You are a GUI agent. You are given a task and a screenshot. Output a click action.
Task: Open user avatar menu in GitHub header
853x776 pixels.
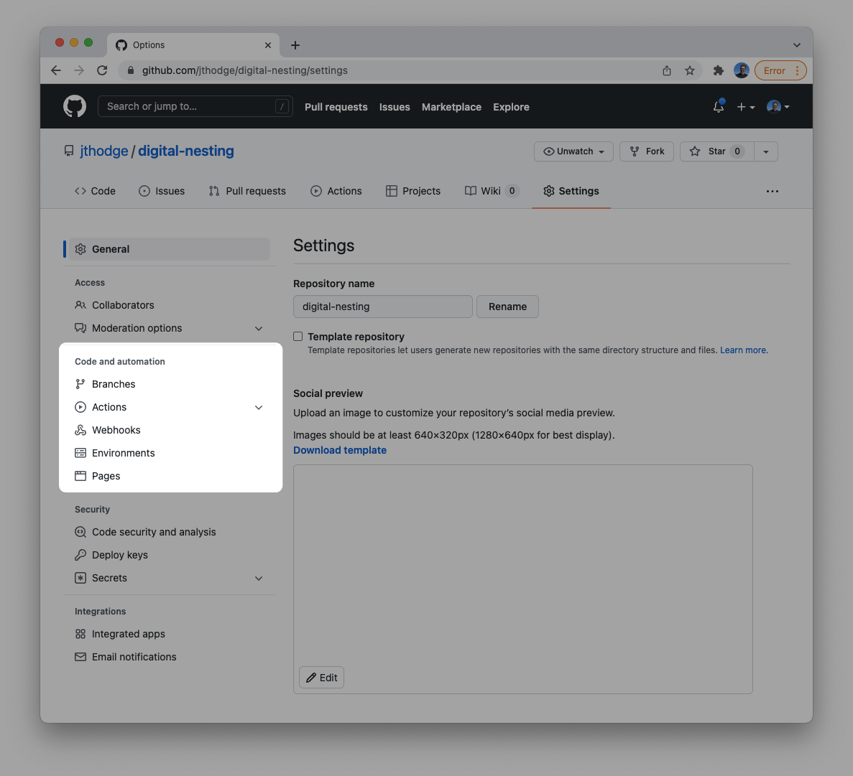coord(778,106)
